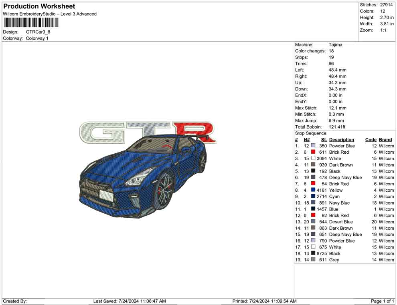Click the Production Worksheet title
This screenshot has height=305, width=397.
[x=38, y=6]
